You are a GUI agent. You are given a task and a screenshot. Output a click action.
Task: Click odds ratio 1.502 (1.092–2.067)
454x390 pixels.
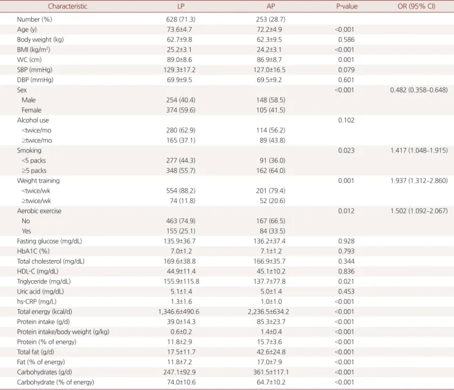[x=418, y=211]
